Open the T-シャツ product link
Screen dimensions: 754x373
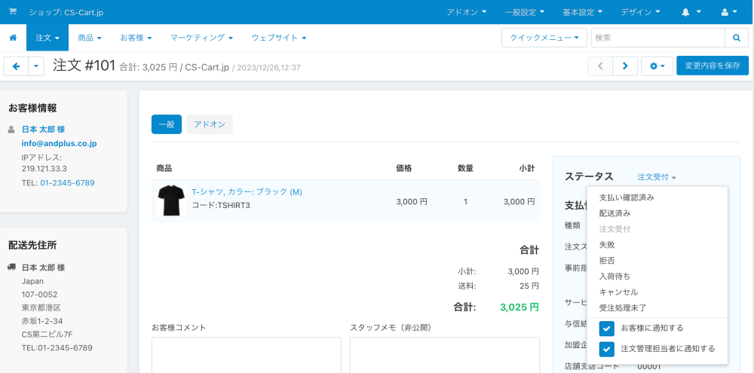(x=247, y=192)
